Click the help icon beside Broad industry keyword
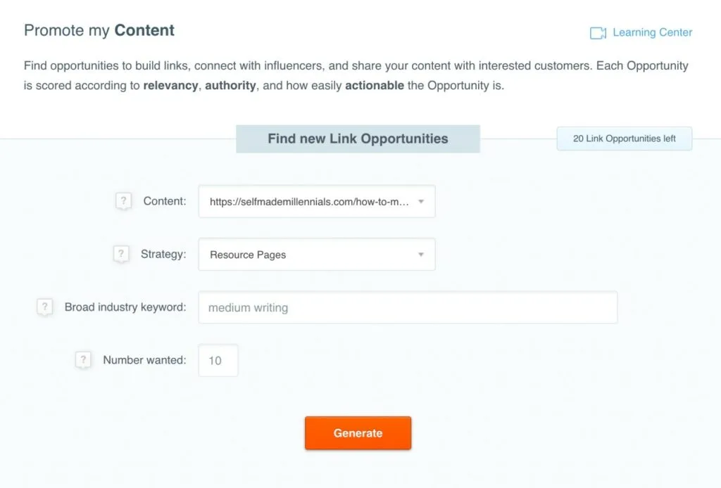 45,307
